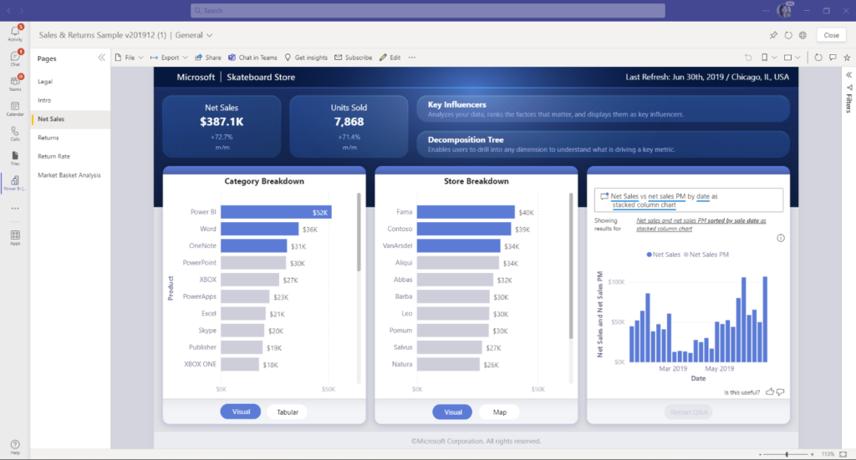Switch Store Breakdown to Map view
856x460 pixels.
pyautogui.click(x=500, y=412)
